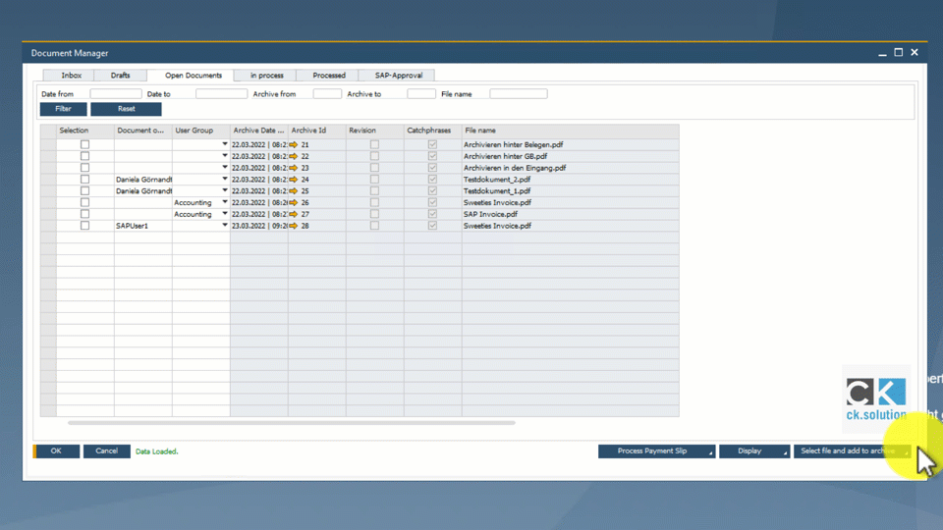The image size is (943, 530).
Task: Focus the Archive to input field
Action: coord(421,94)
